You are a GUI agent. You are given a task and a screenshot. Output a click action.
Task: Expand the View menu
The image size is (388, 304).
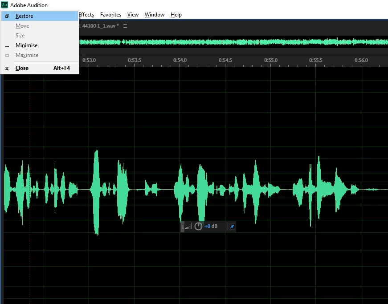tap(133, 15)
